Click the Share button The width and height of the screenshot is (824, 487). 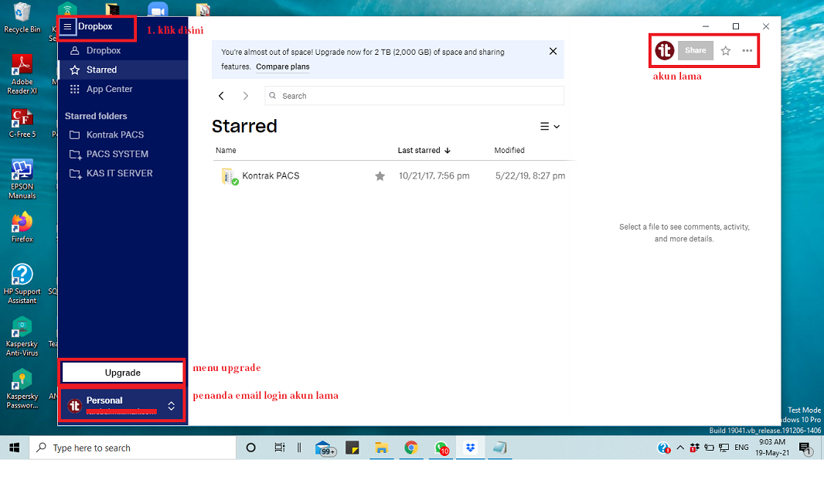click(695, 50)
